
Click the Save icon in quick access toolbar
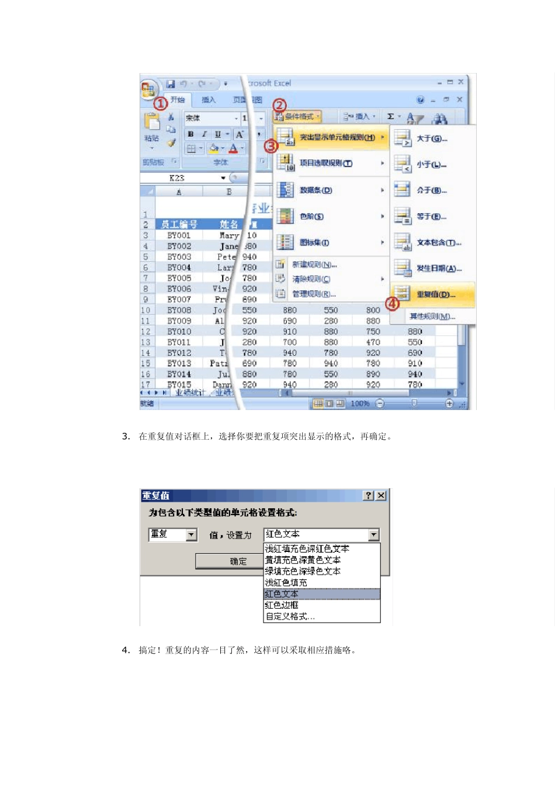click(171, 84)
